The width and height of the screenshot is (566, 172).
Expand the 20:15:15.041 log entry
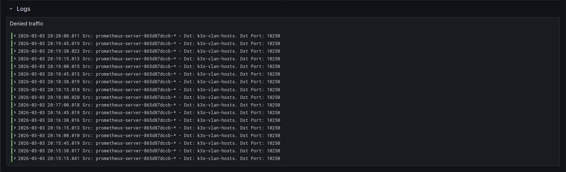click(x=15, y=158)
